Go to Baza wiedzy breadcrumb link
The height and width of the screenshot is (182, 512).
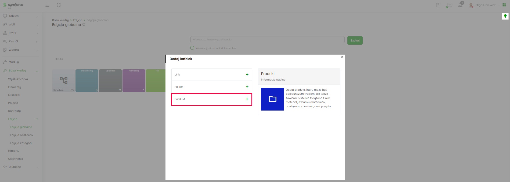click(x=60, y=20)
